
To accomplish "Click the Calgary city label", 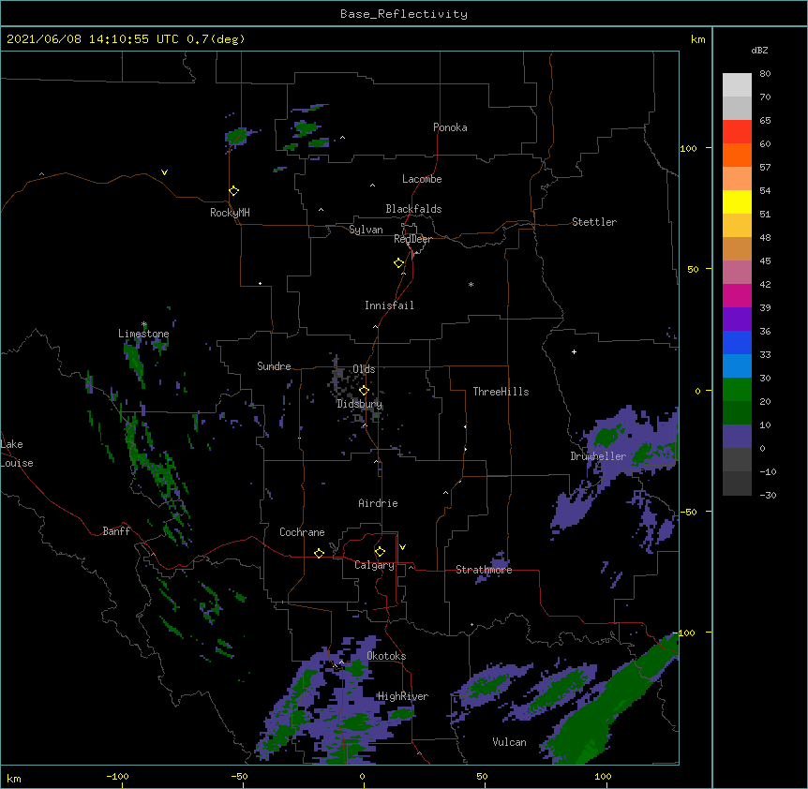I will (x=374, y=565).
